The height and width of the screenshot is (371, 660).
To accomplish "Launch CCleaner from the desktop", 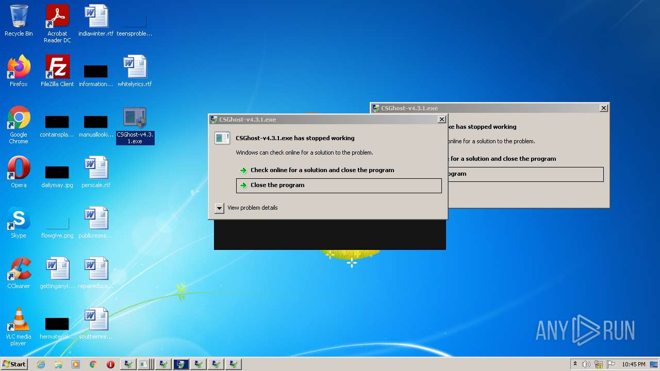I will (19, 273).
